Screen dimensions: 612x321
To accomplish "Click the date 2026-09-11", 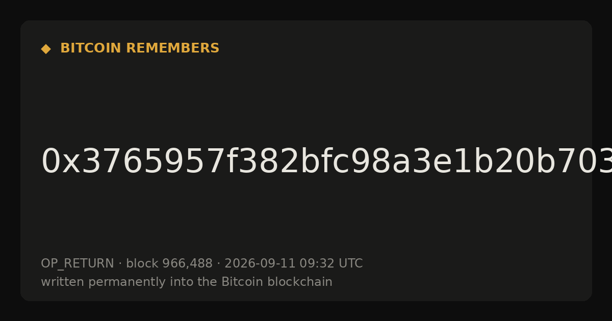I will [x=260, y=263].
